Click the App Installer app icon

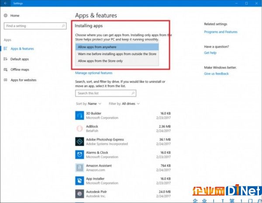pos(79,181)
